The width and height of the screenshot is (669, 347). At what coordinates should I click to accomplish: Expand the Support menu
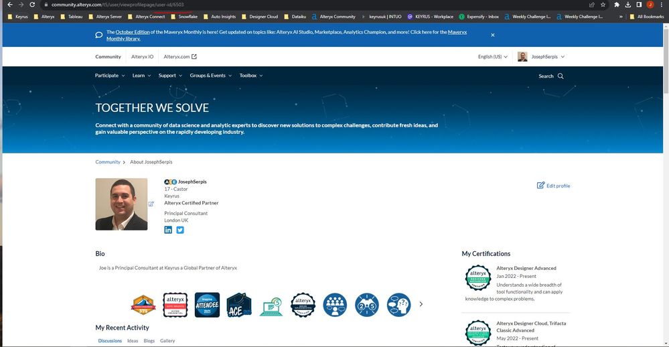[x=170, y=76]
